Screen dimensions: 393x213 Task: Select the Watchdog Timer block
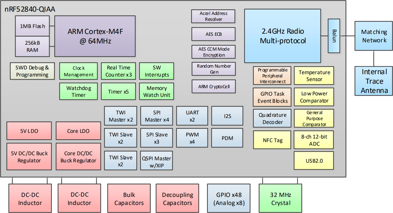point(79,91)
